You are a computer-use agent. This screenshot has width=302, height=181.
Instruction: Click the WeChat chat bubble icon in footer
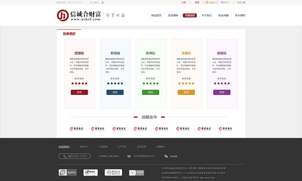[166, 156]
